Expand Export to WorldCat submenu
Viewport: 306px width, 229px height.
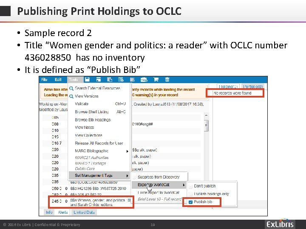tap(159, 184)
